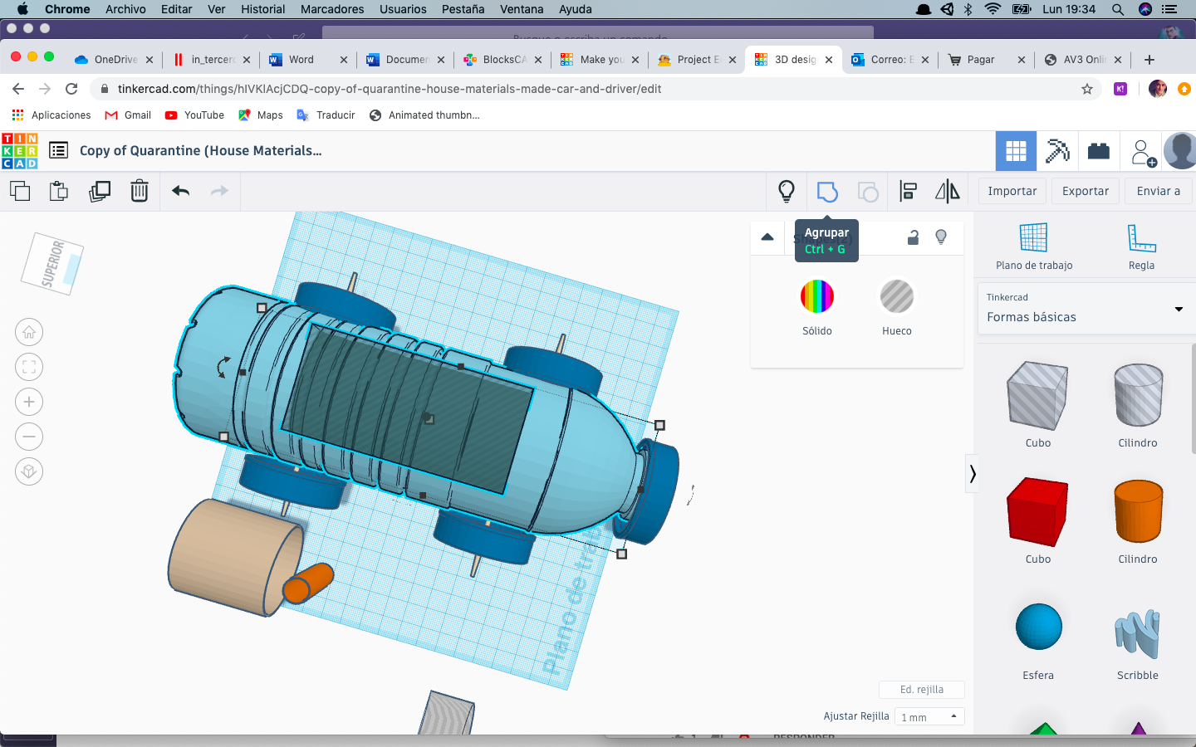Click the Tinkercad logo
1196x747 pixels.
tap(19, 151)
